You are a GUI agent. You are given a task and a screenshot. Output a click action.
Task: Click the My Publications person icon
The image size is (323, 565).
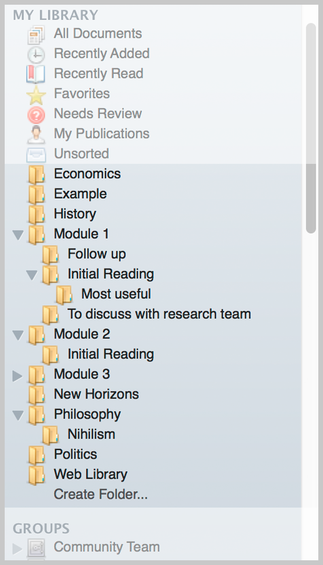36,134
